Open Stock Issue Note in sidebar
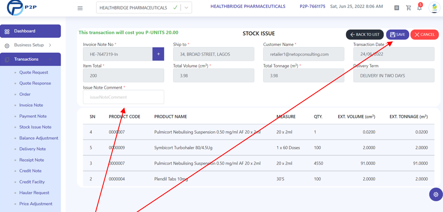This screenshot has width=443, height=212. tap(35, 127)
